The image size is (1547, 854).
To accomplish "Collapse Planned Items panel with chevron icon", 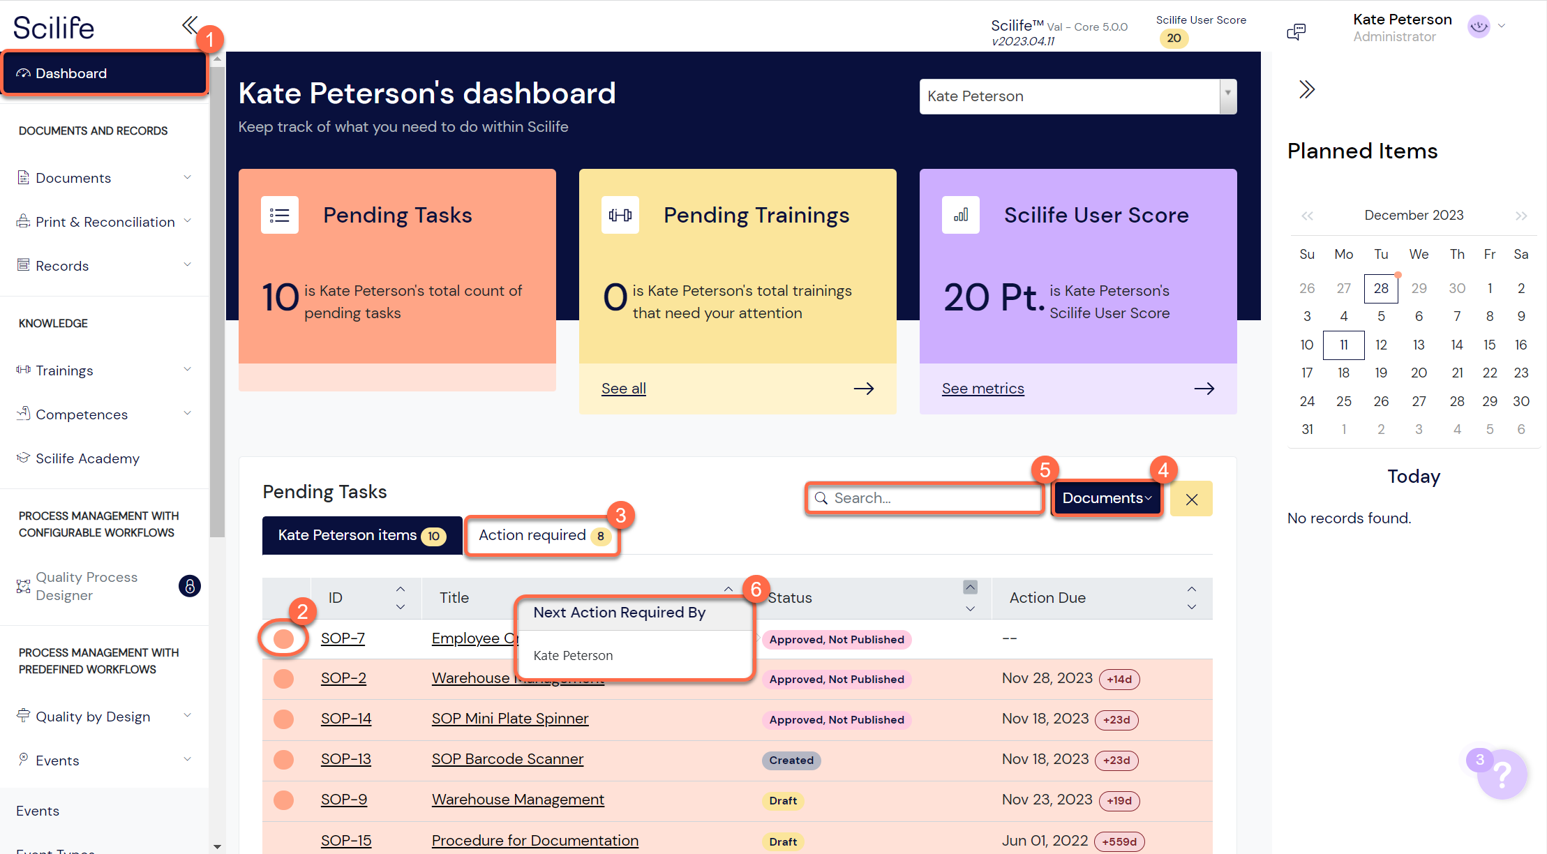I will point(1306,89).
